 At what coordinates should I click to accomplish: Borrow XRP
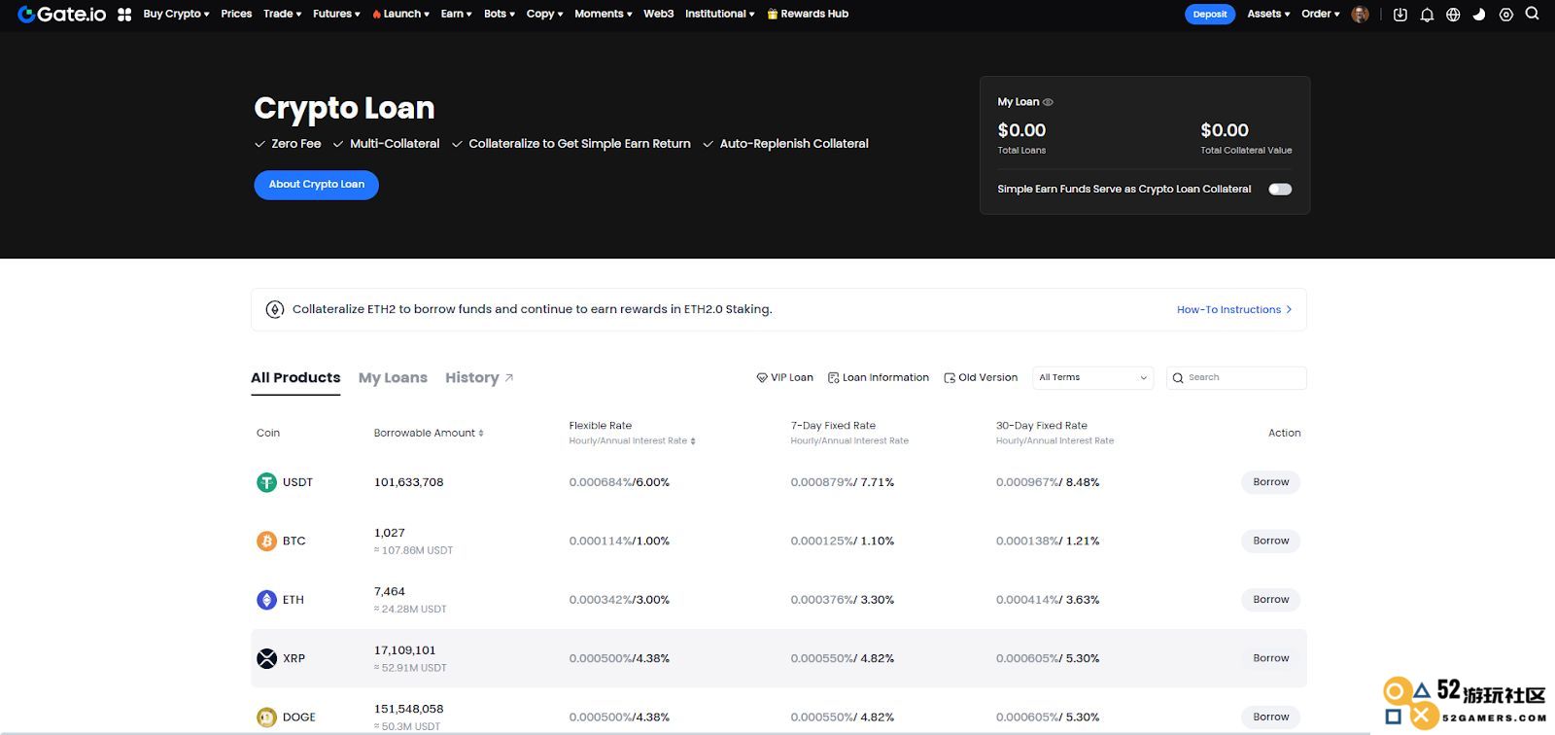tap(1270, 658)
